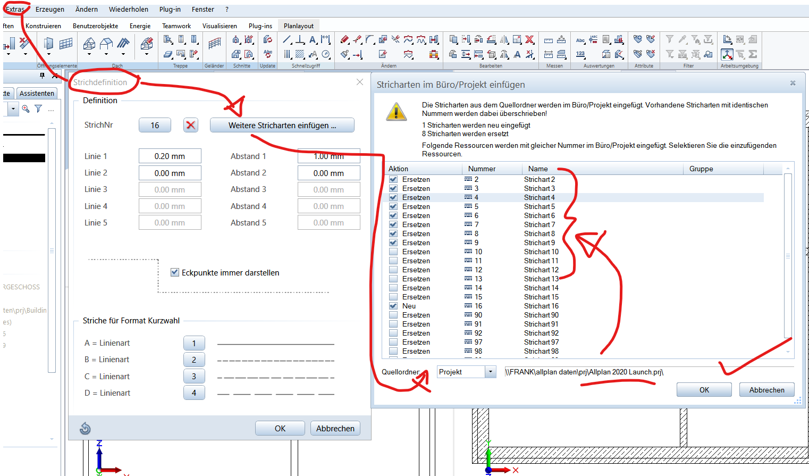
Task: Click the hatching tool in Schnellzugriff
Action: tap(300, 54)
